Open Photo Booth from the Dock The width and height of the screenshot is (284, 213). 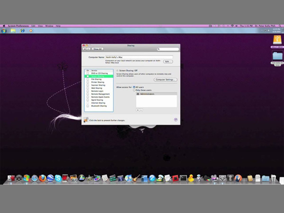[x=65, y=178]
